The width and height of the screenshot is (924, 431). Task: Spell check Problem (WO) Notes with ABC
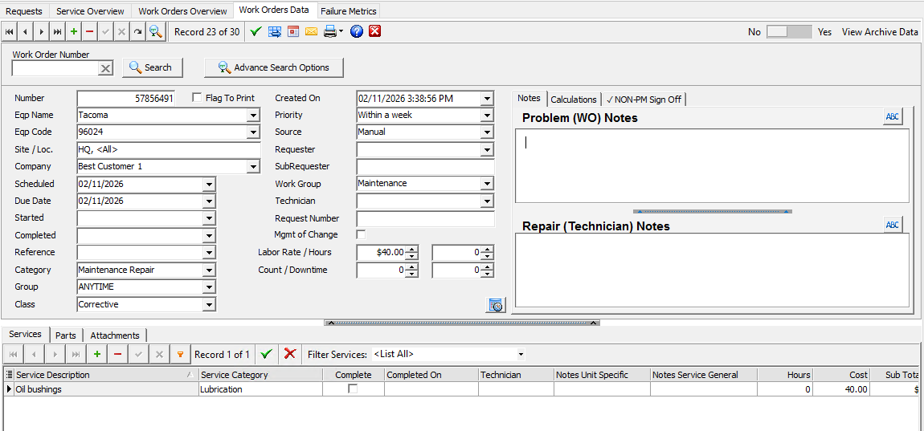pyautogui.click(x=893, y=117)
